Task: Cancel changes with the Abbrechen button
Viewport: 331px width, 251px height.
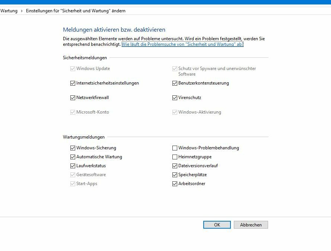Action: (x=251, y=225)
